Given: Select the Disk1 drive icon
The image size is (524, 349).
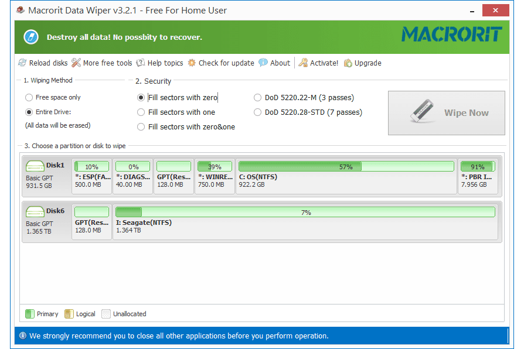Looking at the screenshot, I should tap(35, 167).
